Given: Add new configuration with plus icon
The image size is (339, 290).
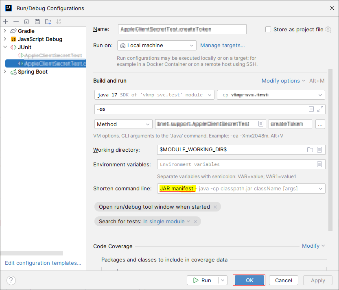Looking at the screenshot, I should [x=6, y=22].
